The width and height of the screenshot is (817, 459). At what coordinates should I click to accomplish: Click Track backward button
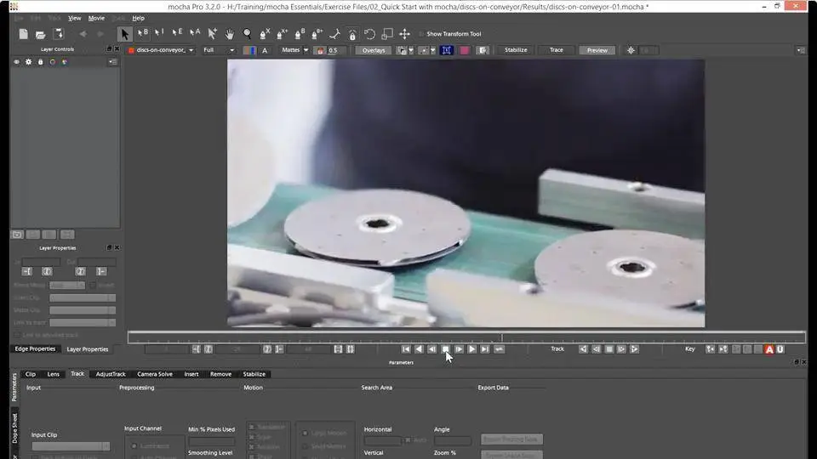point(583,349)
